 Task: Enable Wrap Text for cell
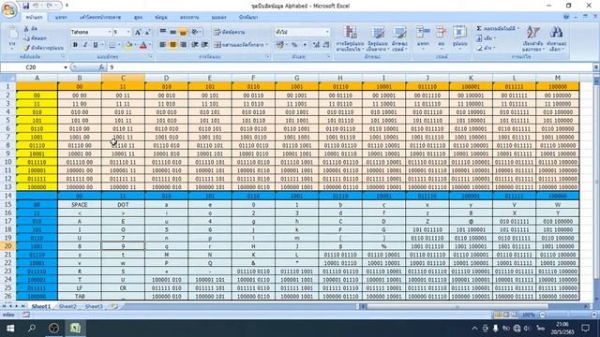point(230,32)
